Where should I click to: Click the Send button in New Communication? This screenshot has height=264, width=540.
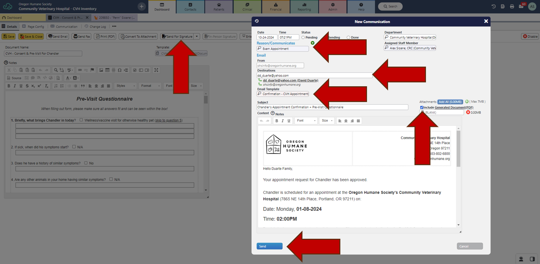pyautogui.click(x=269, y=246)
